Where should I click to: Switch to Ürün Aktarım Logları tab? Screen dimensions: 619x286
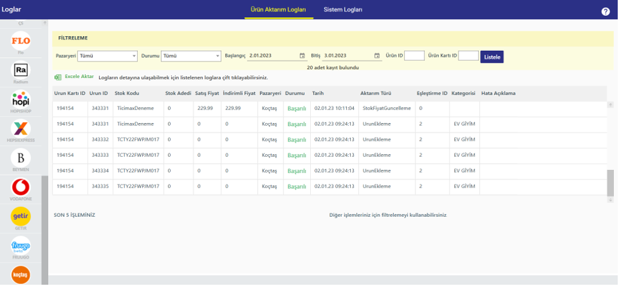coord(278,10)
